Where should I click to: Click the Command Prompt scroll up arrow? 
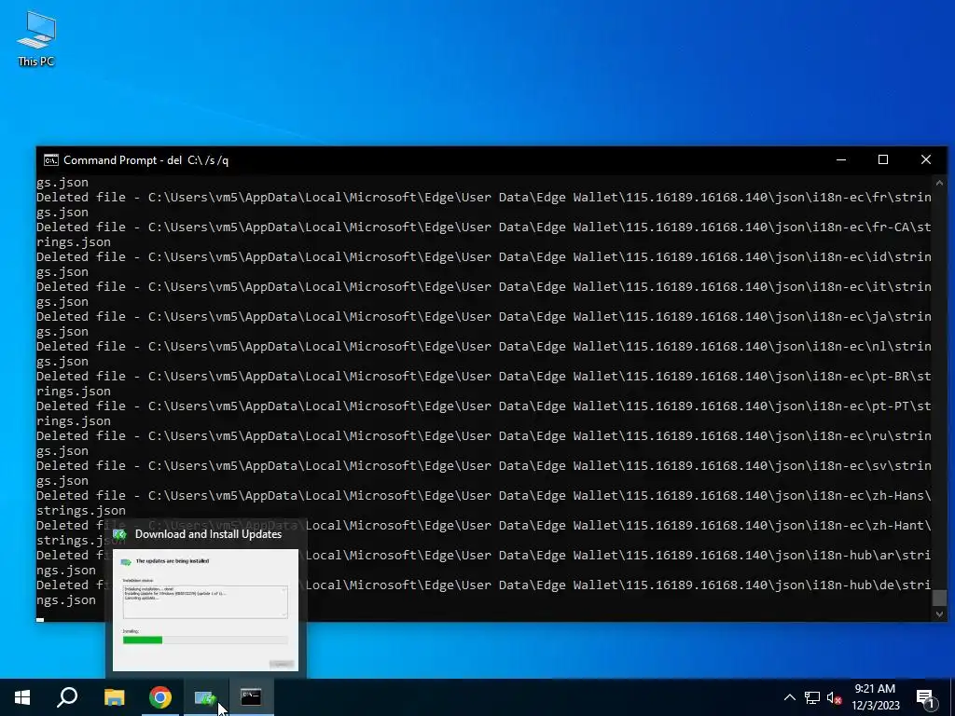click(x=940, y=182)
